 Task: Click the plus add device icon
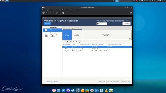pos(64,42)
